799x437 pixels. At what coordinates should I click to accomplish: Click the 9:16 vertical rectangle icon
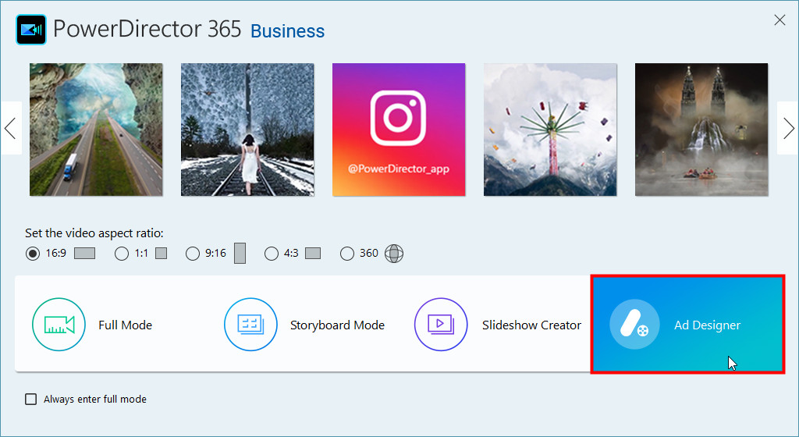(240, 253)
